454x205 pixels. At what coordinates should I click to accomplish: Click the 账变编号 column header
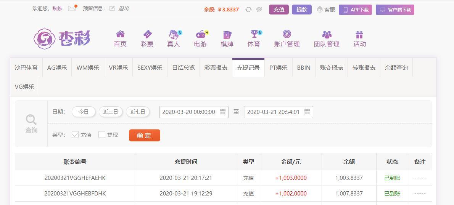[x=75, y=162]
